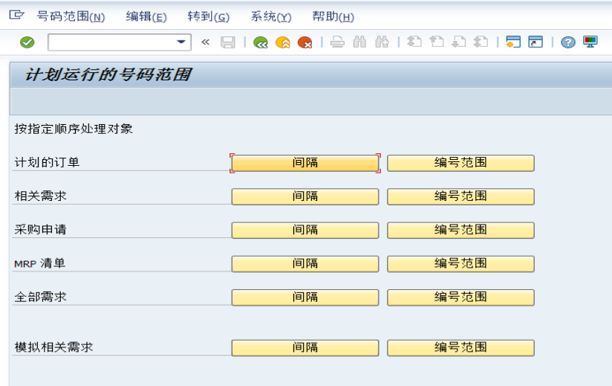Viewport: 612px width, 386px height.
Task: Click 编号范围 button for 模拟相关需求
Action: 460,348
